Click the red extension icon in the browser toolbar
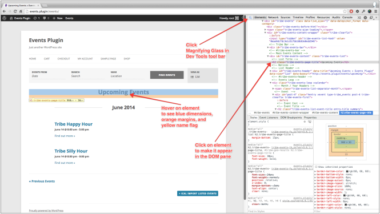380x214 pixels. click(351, 11)
